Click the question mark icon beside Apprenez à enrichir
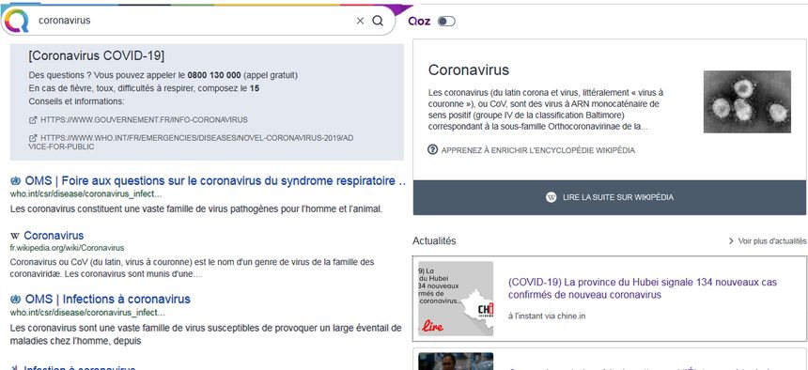This screenshot has height=370, width=808. pos(433,150)
